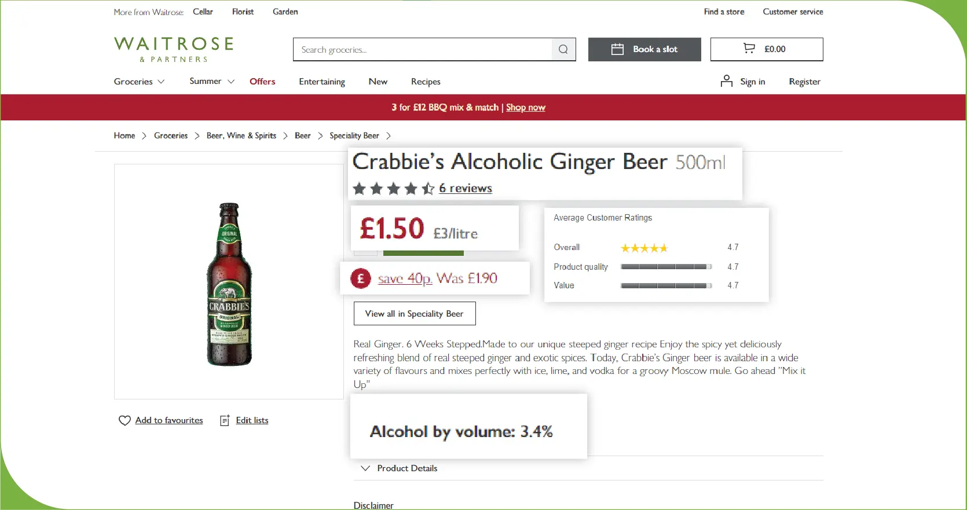967x510 pixels.
Task: Click the star rating beside 6 reviews
Action: [393, 189]
